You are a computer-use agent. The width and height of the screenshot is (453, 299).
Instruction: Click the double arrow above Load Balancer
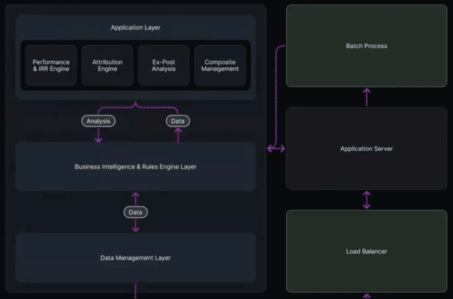[366, 199]
